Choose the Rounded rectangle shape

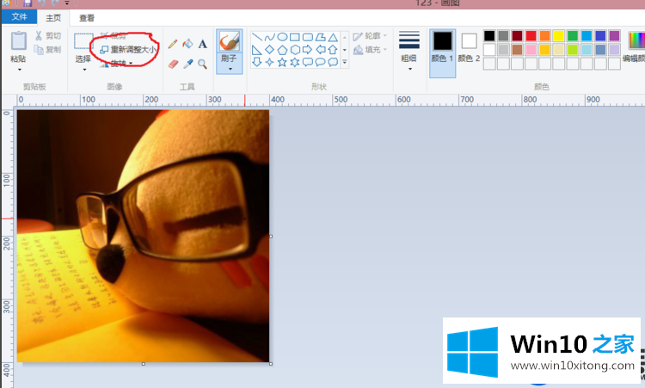click(307, 37)
